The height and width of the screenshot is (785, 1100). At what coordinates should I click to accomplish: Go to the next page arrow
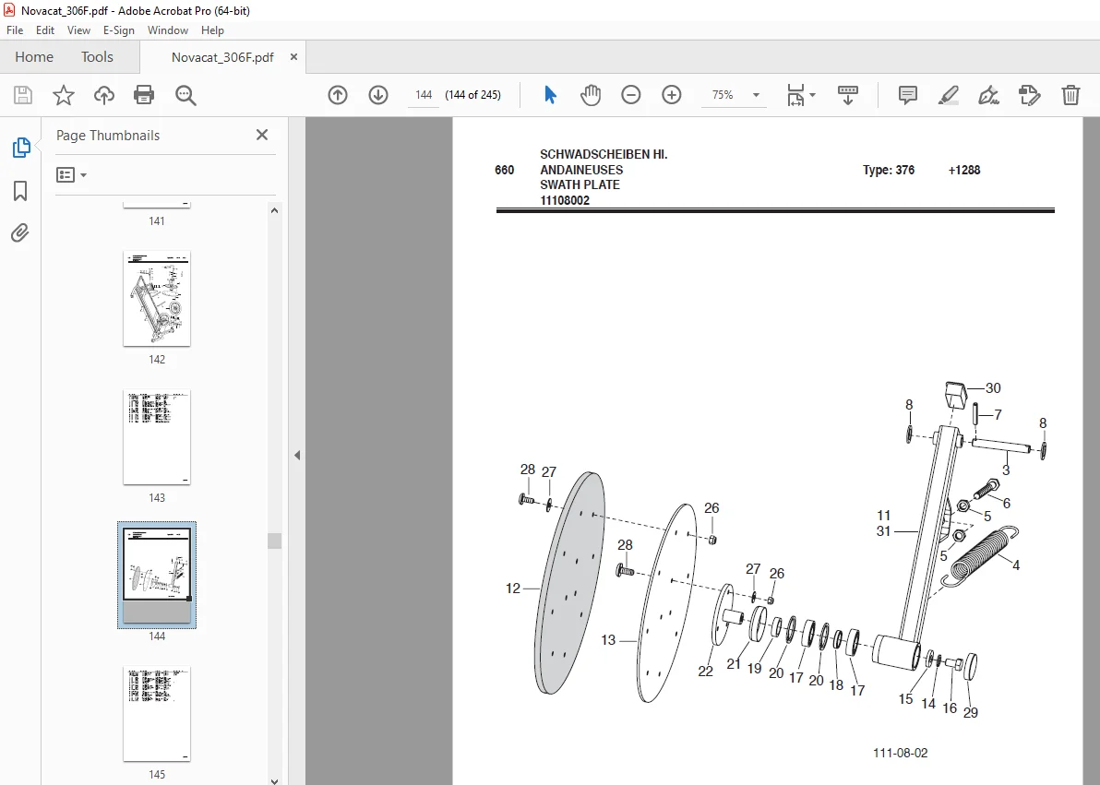pyautogui.click(x=378, y=95)
